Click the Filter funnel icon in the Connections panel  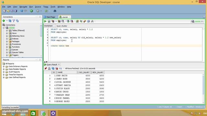point(14,21)
